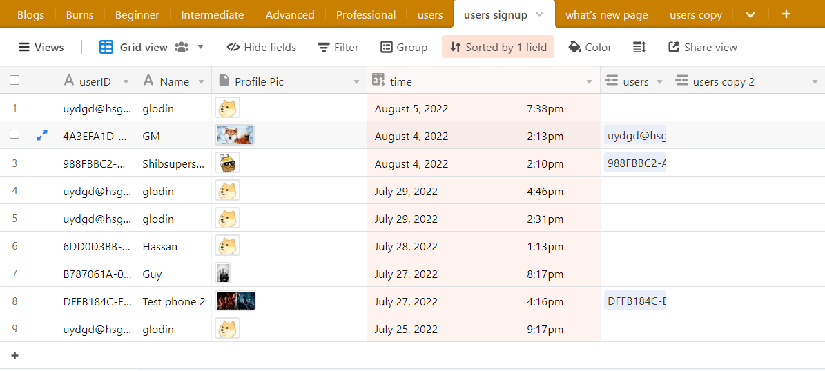Add a new row with plus icon
The image size is (825, 371).
tap(14, 356)
